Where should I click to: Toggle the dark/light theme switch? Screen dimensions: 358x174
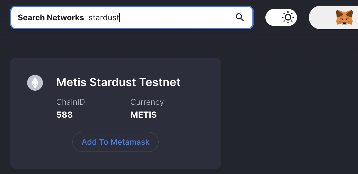pos(281,17)
